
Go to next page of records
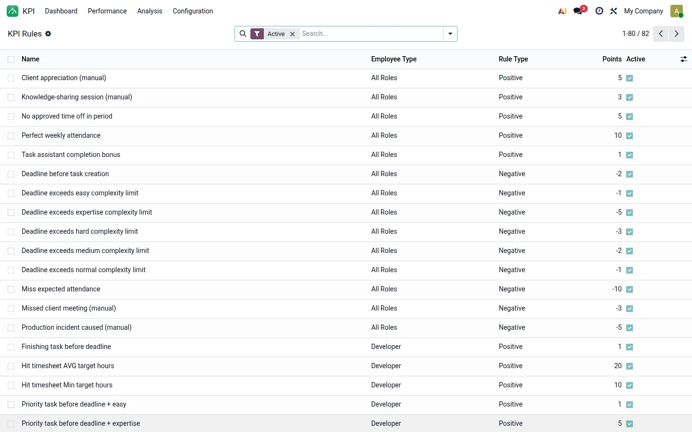coord(677,34)
